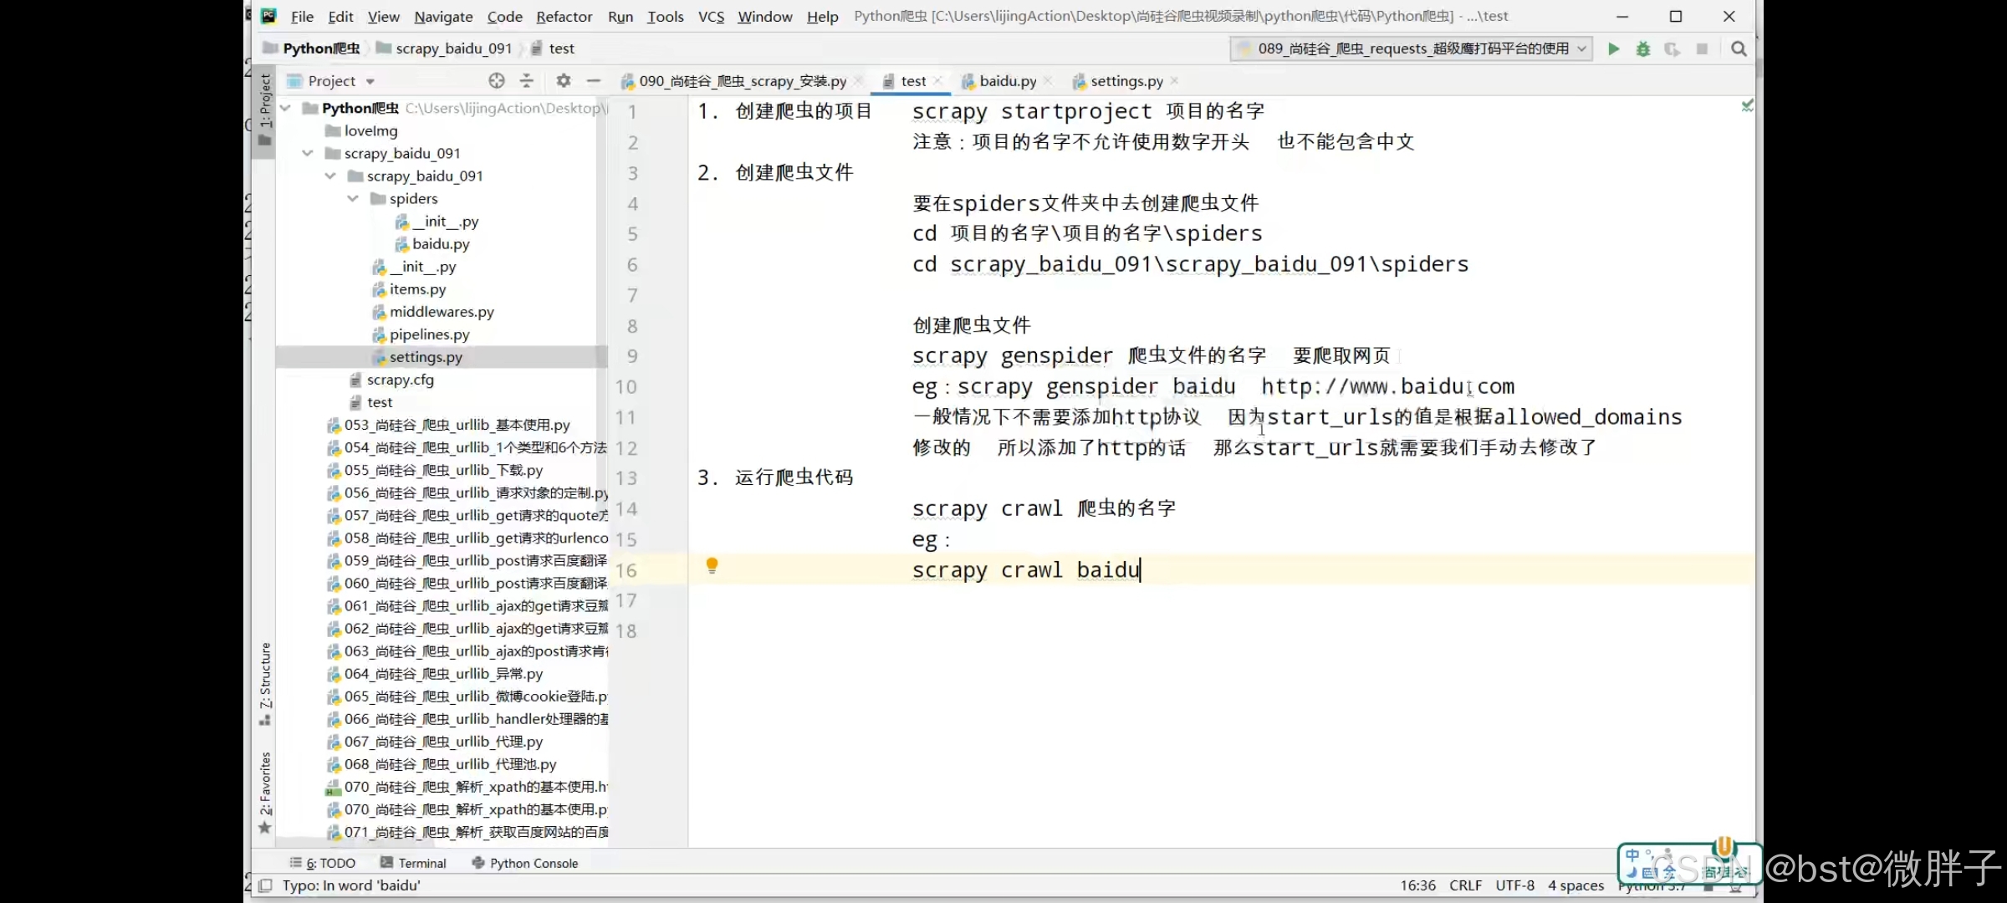Stop the running process button
The width and height of the screenshot is (2007, 903).
(x=1702, y=48)
